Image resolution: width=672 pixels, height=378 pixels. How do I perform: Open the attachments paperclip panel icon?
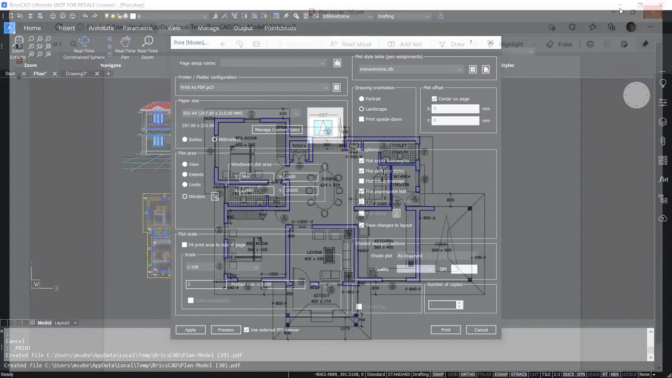pyautogui.click(x=663, y=141)
